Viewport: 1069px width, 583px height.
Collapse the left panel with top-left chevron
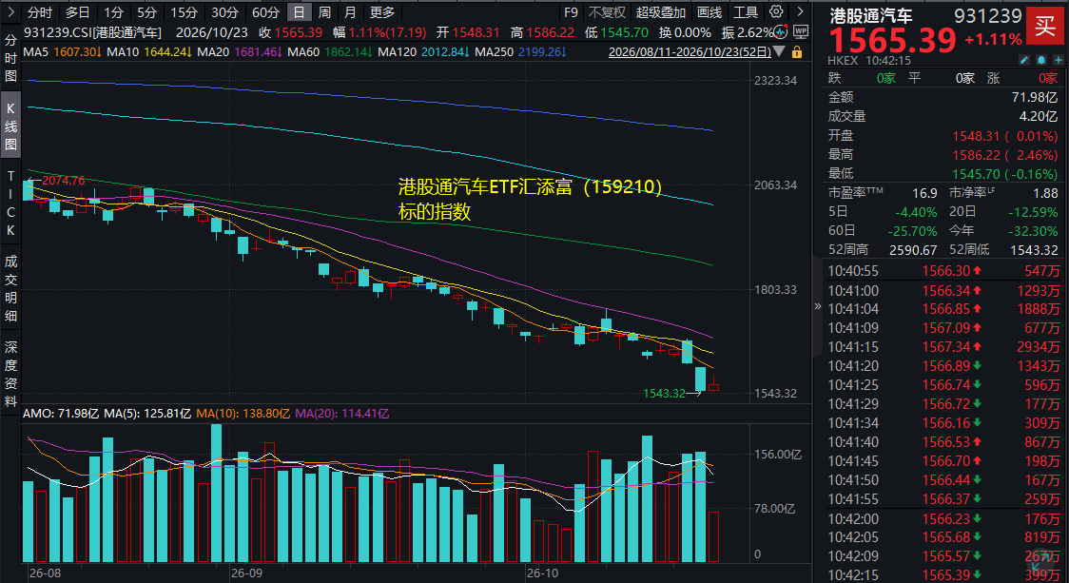coord(10,11)
